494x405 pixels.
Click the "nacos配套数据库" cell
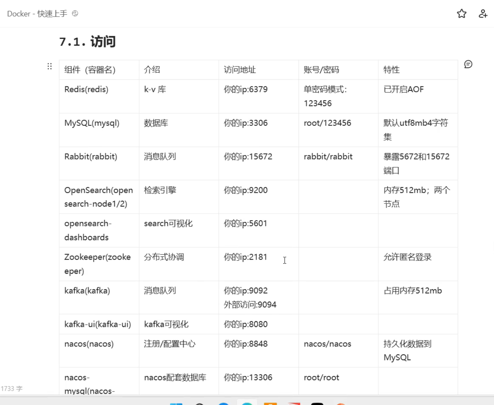tap(179, 381)
